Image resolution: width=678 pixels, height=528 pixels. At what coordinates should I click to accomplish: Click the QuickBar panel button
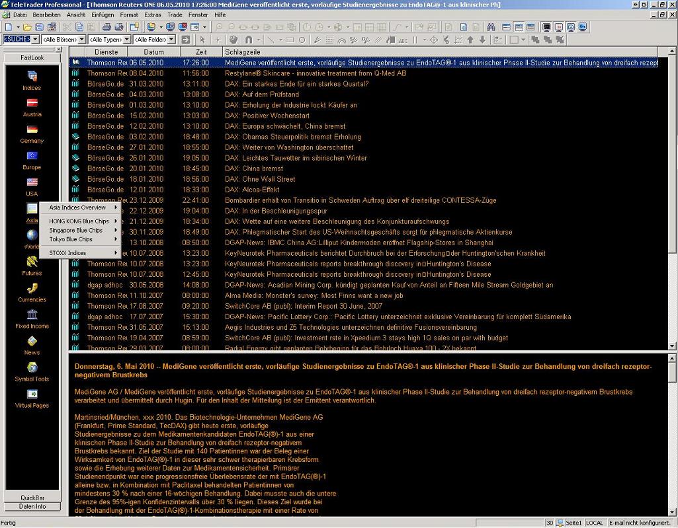click(32, 498)
